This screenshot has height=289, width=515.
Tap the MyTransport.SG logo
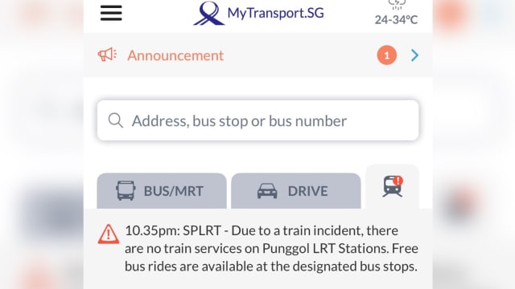(209, 13)
